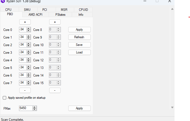Screen dimensions: 190x121
Task: Click the minus button below Core 15 column
Action: [x=55, y=90]
